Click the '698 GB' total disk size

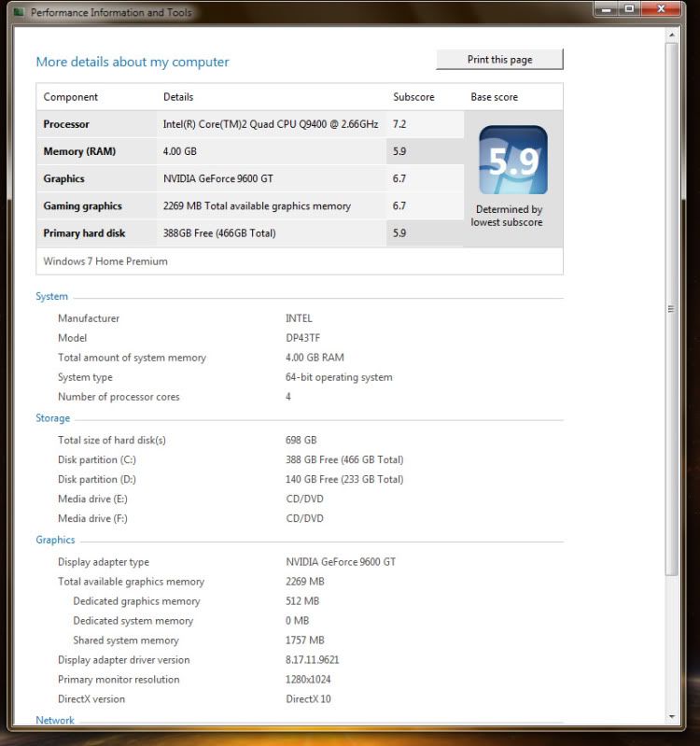[x=301, y=440]
